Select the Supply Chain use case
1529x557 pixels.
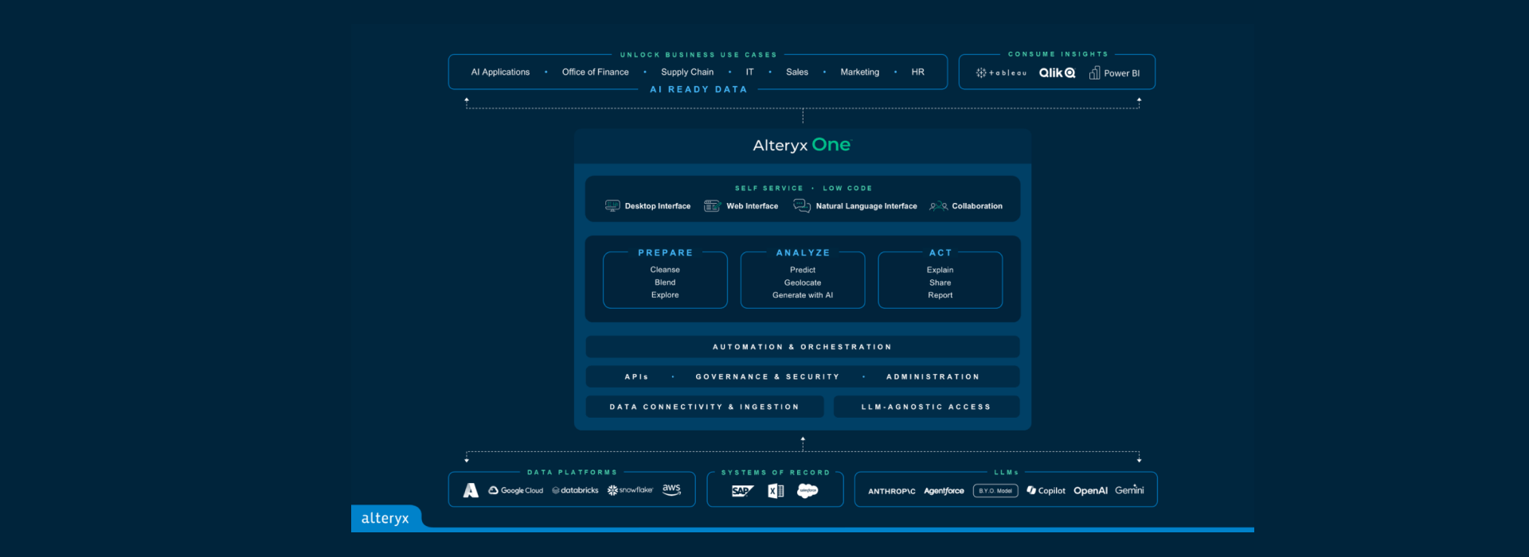[x=687, y=72]
